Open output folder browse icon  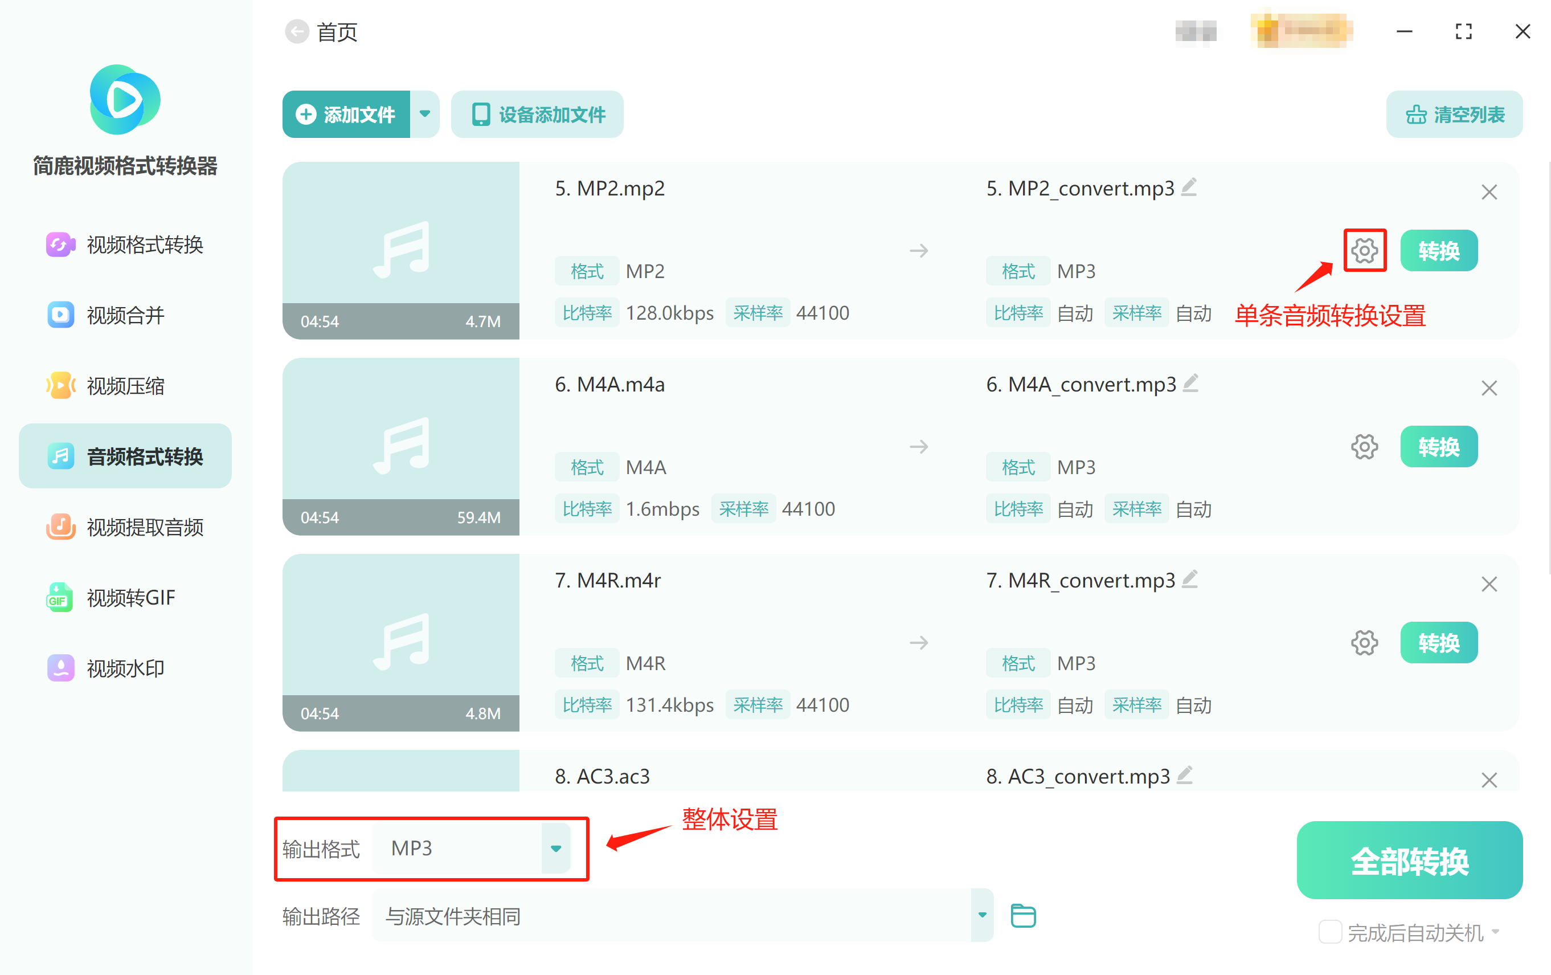pos(1022,915)
